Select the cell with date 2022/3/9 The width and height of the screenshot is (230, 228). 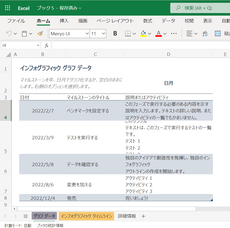coord(43,138)
